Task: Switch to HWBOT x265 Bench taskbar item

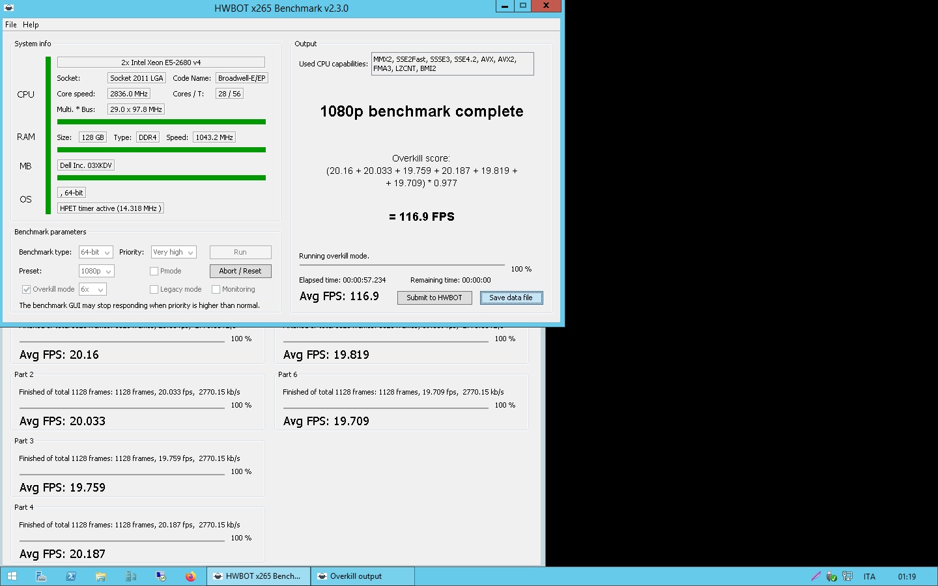Action: coord(259,576)
